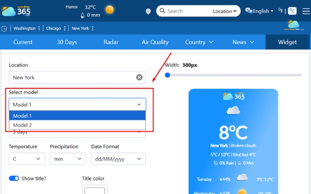Screen dimensions: 311x194
Task: Click the language translate icon
Action: 248,11
